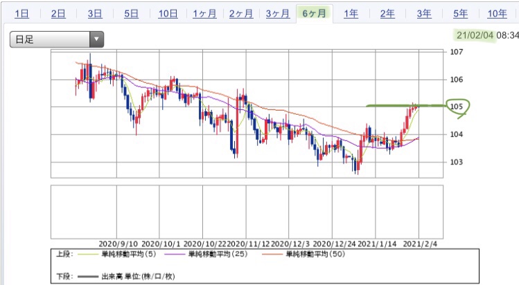Show the 1ヶ月 chart period
This screenshot has height=285, width=519.
[204, 14]
